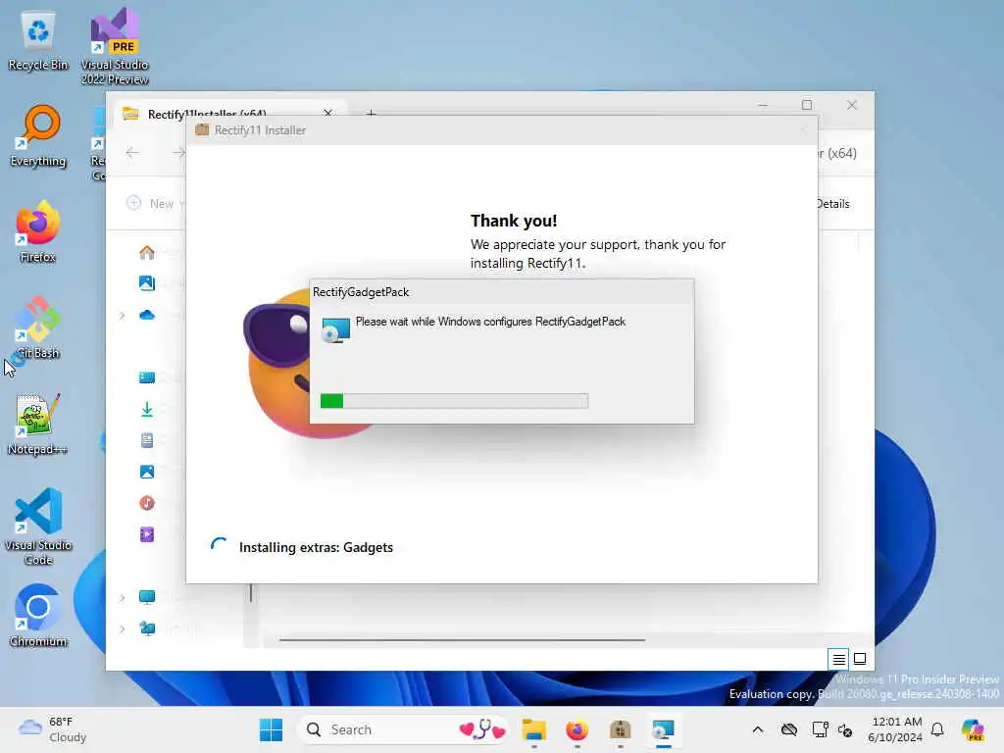Open the Everything search desktop icon
The width and height of the screenshot is (1004, 753).
click(x=38, y=135)
